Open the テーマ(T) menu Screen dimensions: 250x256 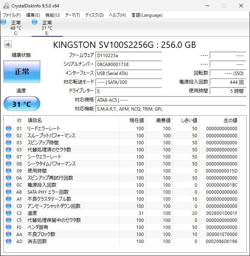pyautogui.click(x=73, y=15)
